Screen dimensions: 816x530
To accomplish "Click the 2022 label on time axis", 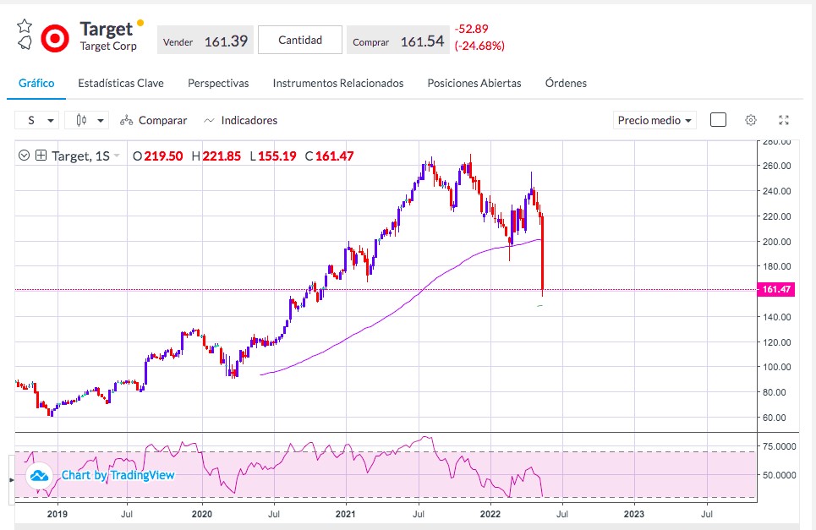I will [490, 514].
